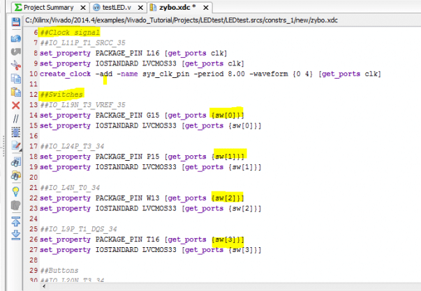421x291 pixels.
Task: Open language templates with lightbulb icon
Action: point(16,190)
